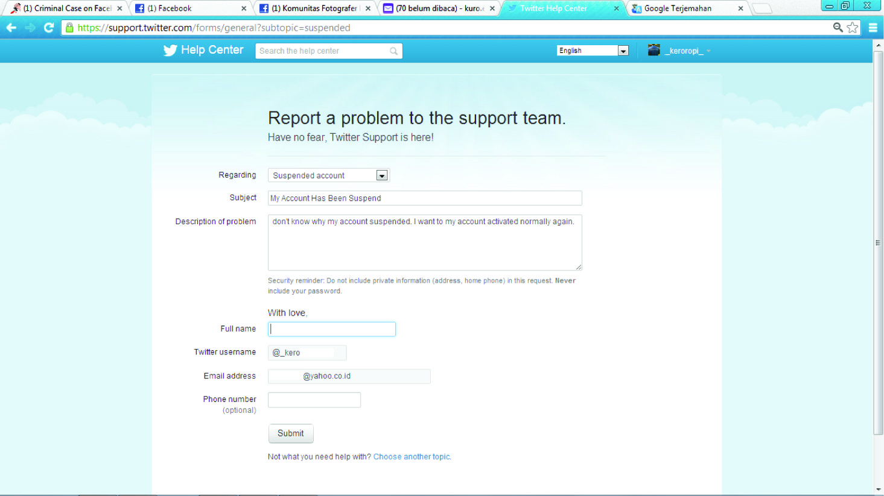Viewport: 884px width, 496px height.
Task: Click the Google Terjemahan tab favicon
Action: click(x=637, y=8)
